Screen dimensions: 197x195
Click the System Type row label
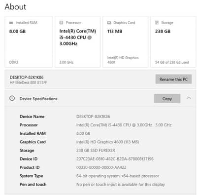click(32, 176)
